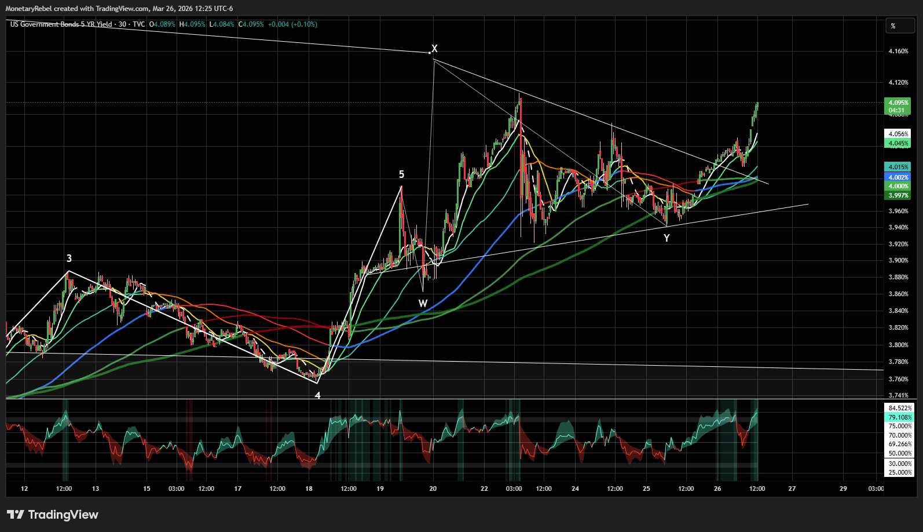Select the high value H4.095%
This screenshot has width=923, height=532.
point(192,24)
